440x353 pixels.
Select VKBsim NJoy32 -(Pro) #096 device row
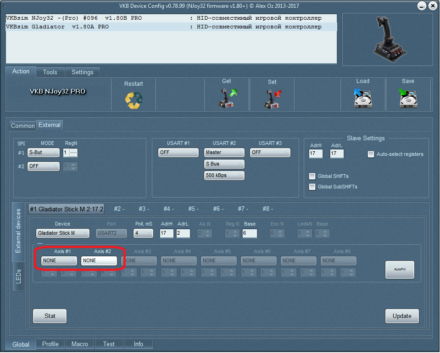(x=171, y=18)
